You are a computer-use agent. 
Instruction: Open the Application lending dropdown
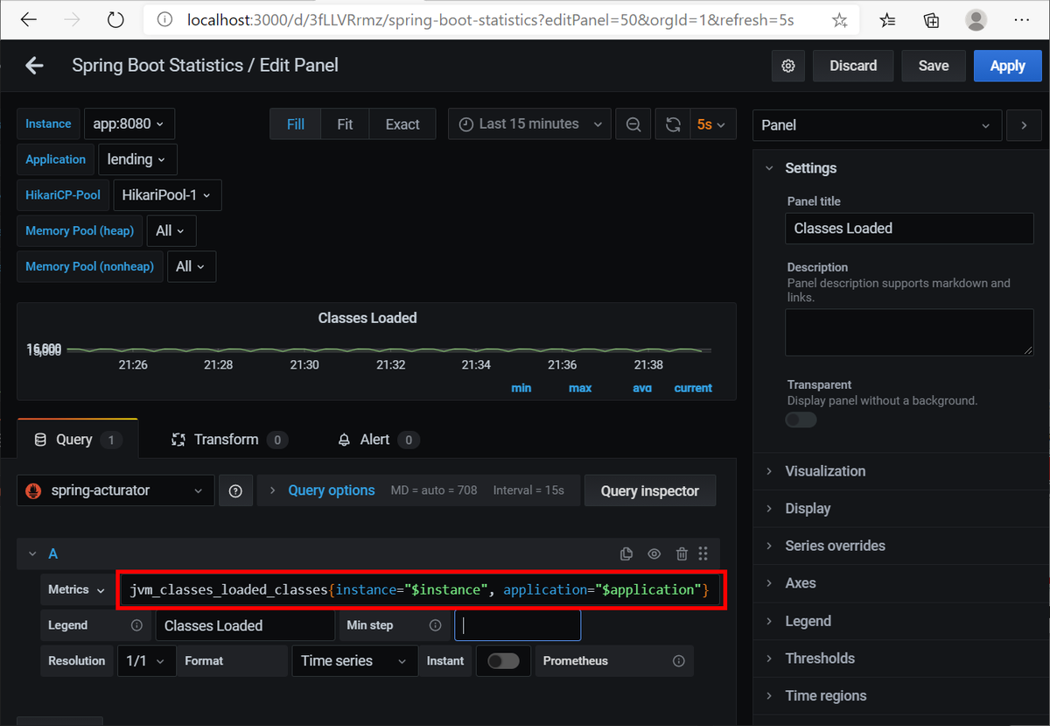pyautogui.click(x=137, y=159)
